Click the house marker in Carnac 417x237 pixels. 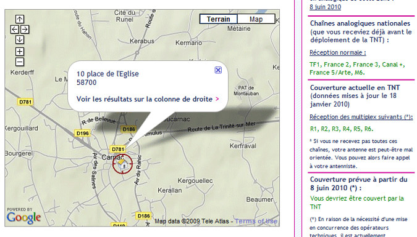pos(122,164)
